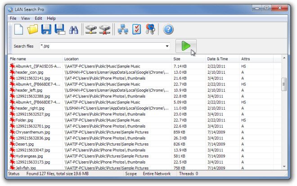Sort by the Location column header
Screen dimensions: 297x186
tap(117, 59)
